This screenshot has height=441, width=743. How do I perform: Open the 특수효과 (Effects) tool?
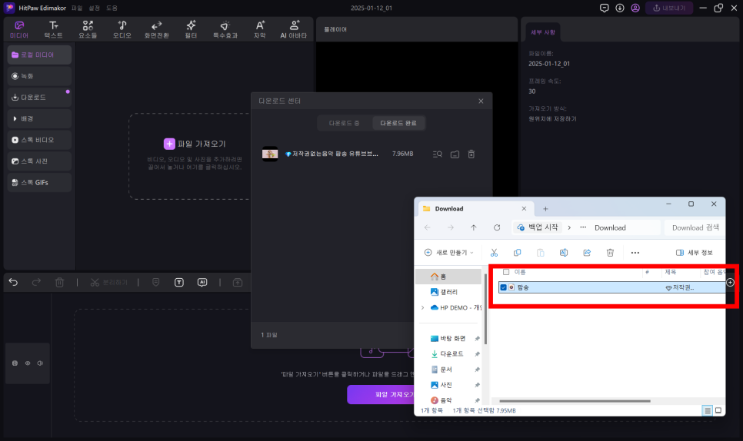coord(225,29)
